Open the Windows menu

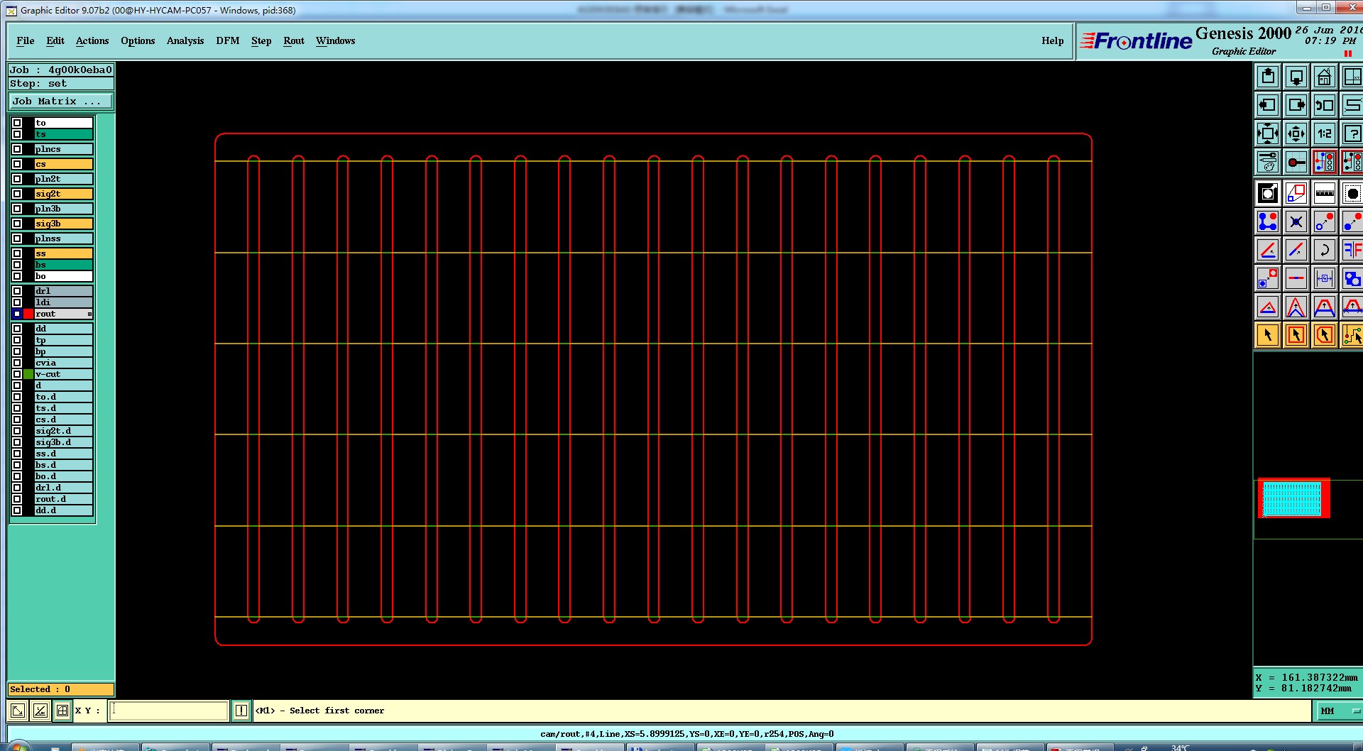pyautogui.click(x=336, y=40)
